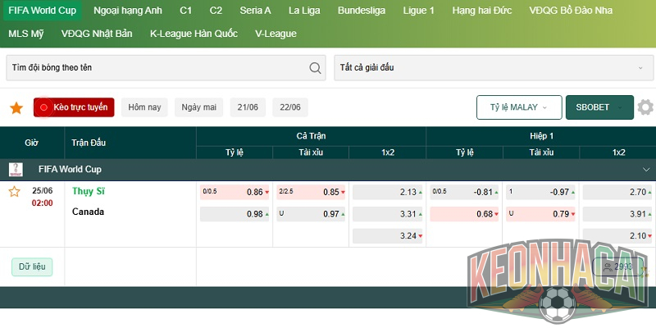The width and height of the screenshot is (656, 328).
Task: Open the V-League tab
Action: point(276,34)
